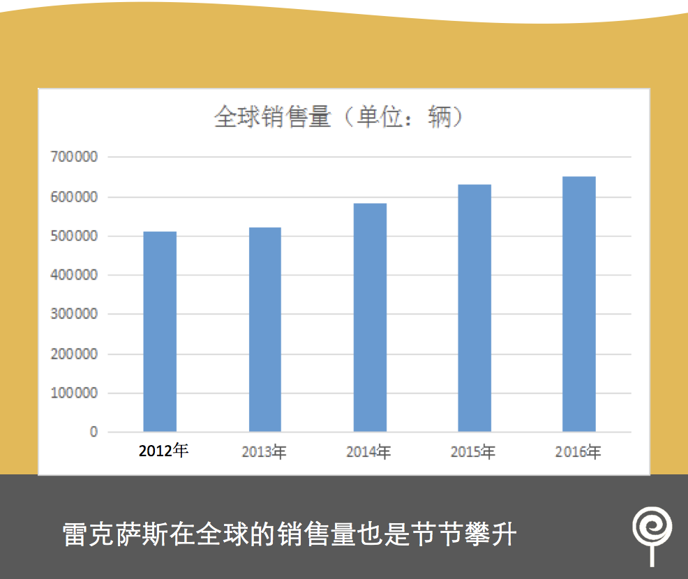Click the 100000 y-axis value
The height and width of the screenshot is (579, 688).
(74, 393)
